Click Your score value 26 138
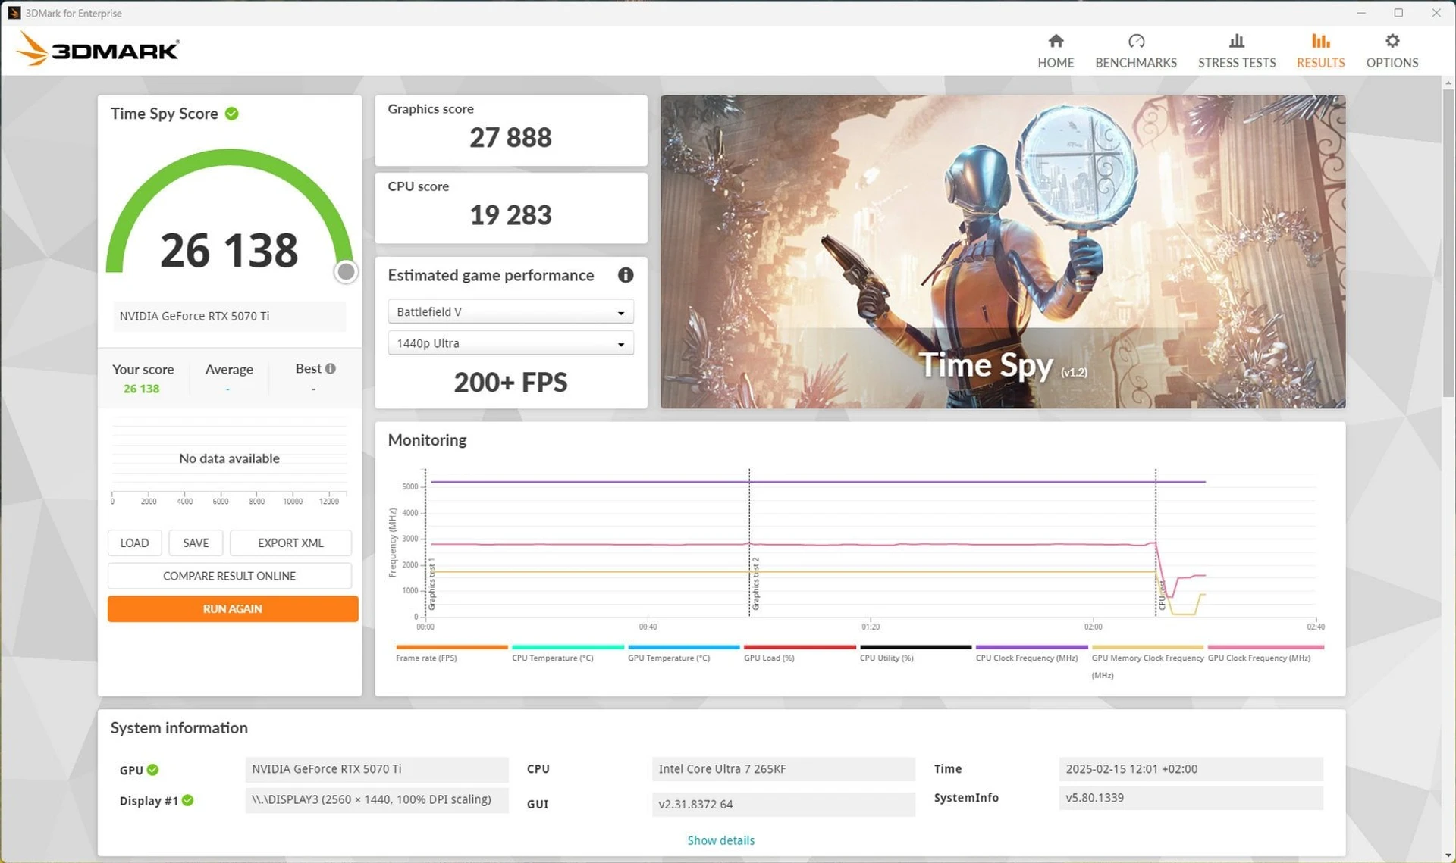The width and height of the screenshot is (1456, 863). coord(142,389)
